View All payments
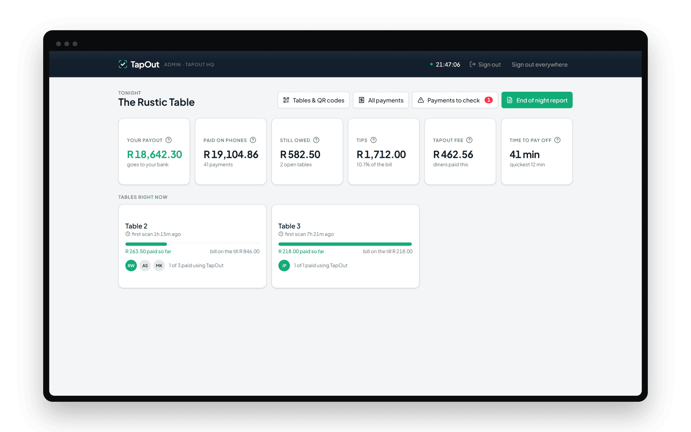Image resolution: width=691 pixels, height=432 pixels. (x=381, y=100)
